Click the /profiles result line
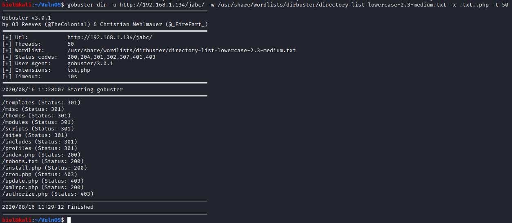This screenshot has height=223, width=512. point(40,148)
